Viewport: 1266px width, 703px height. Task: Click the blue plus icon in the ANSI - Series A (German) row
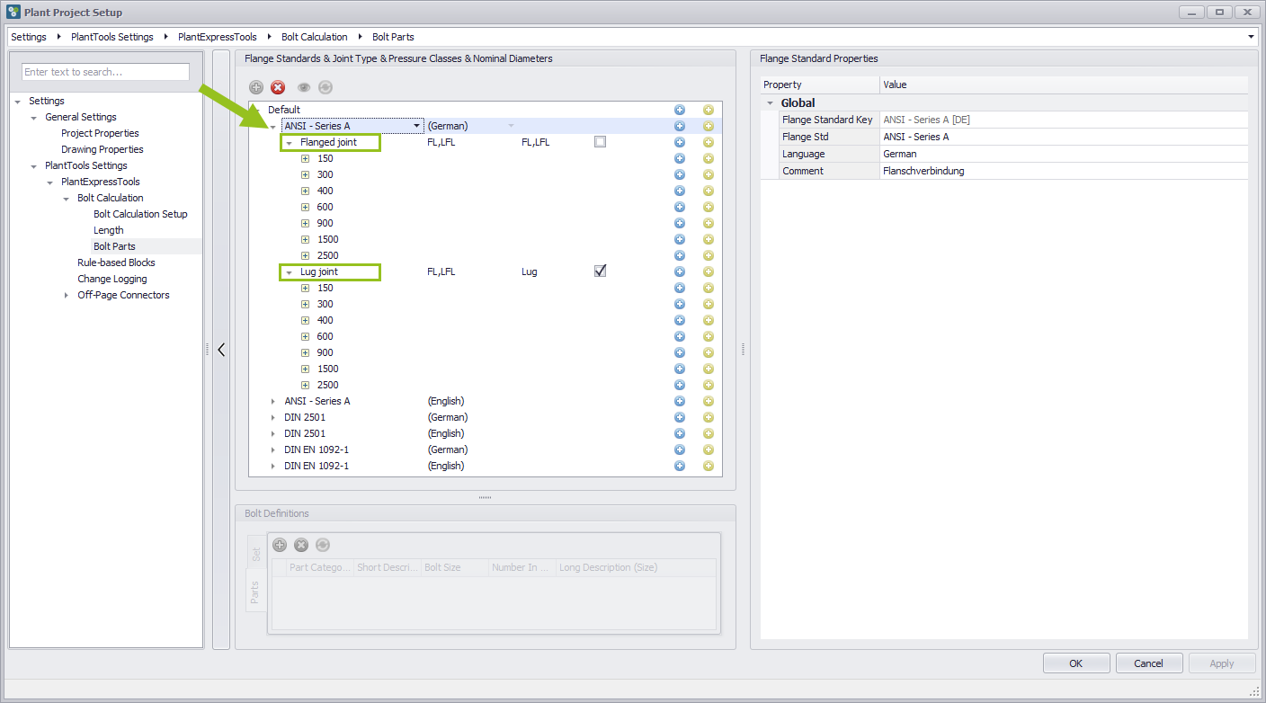pos(680,126)
